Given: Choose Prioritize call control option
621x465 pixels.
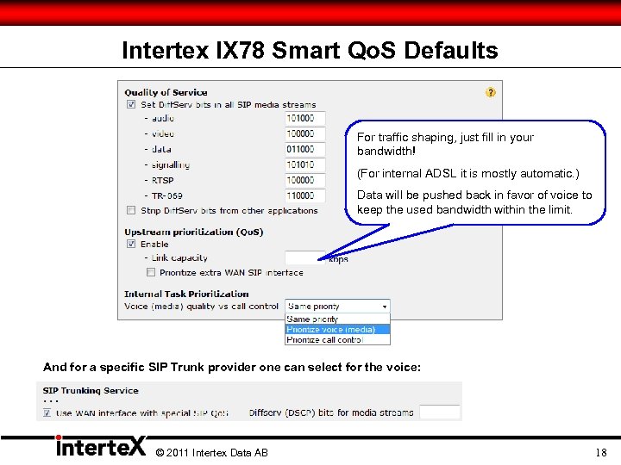Looking at the screenshot, I should pyautogui.click(x=337, y=339).
